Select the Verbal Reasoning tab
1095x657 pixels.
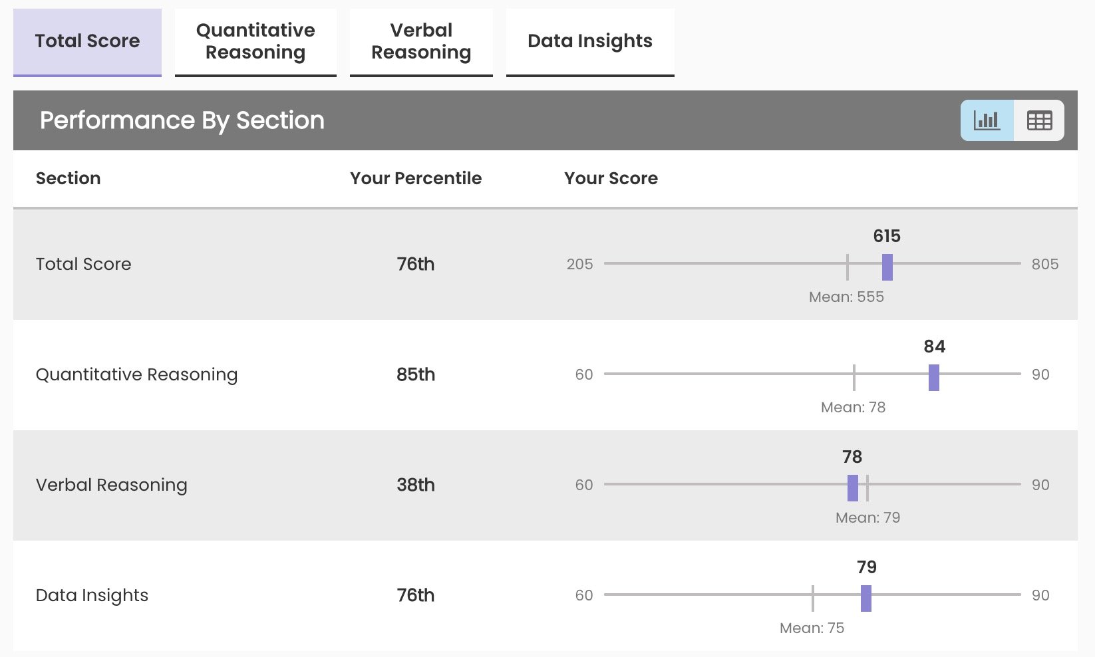coord(421,41)
